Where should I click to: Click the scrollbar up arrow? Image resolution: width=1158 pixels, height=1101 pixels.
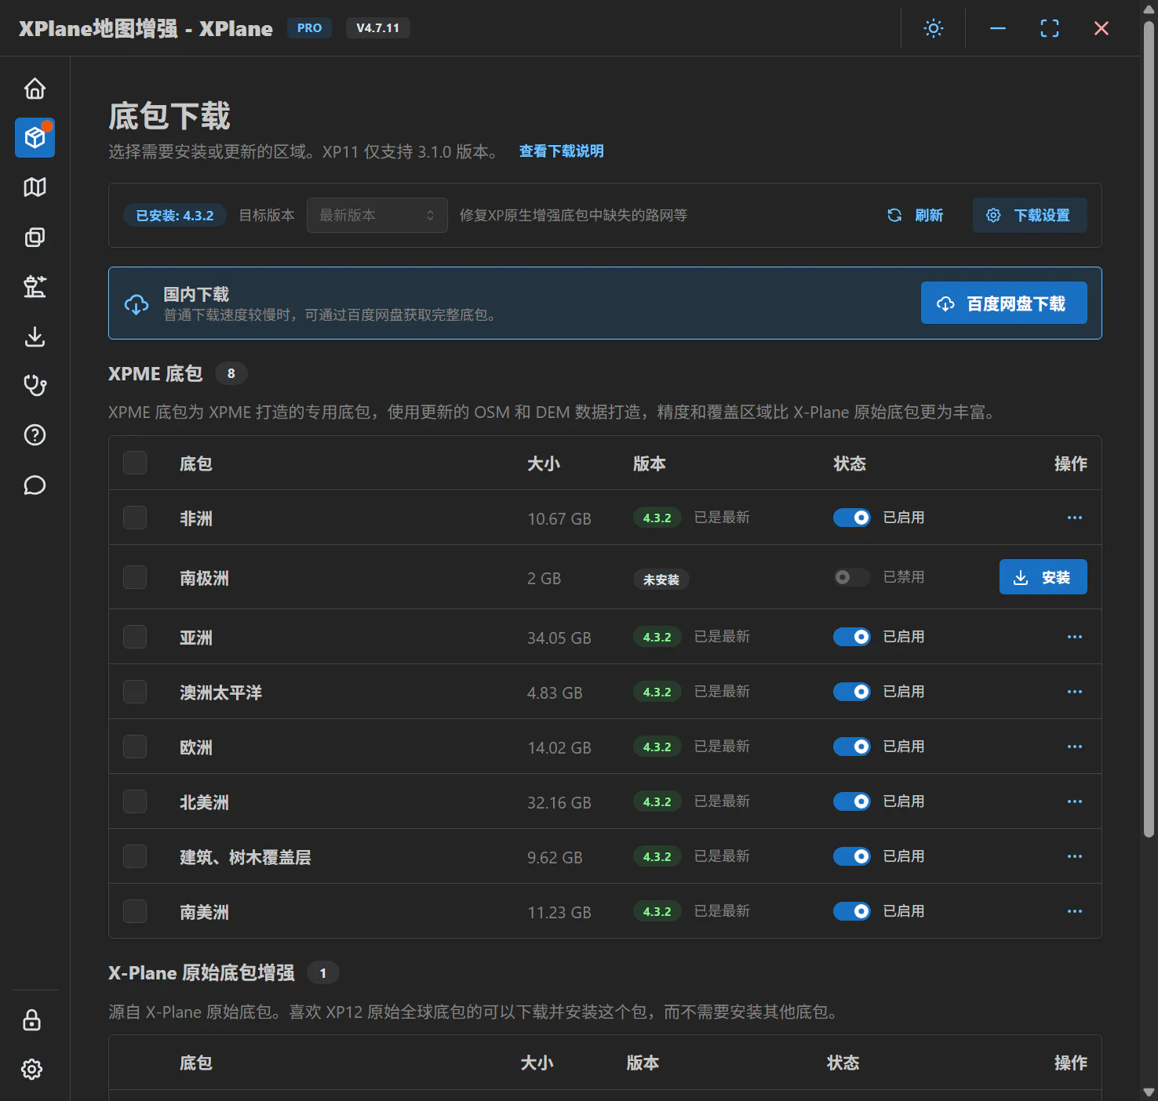1149,9
